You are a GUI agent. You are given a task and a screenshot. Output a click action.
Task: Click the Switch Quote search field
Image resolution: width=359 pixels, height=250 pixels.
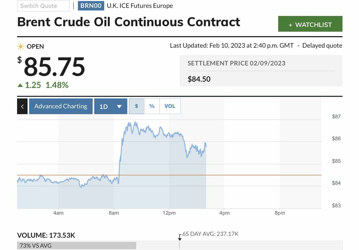[43, 6]
